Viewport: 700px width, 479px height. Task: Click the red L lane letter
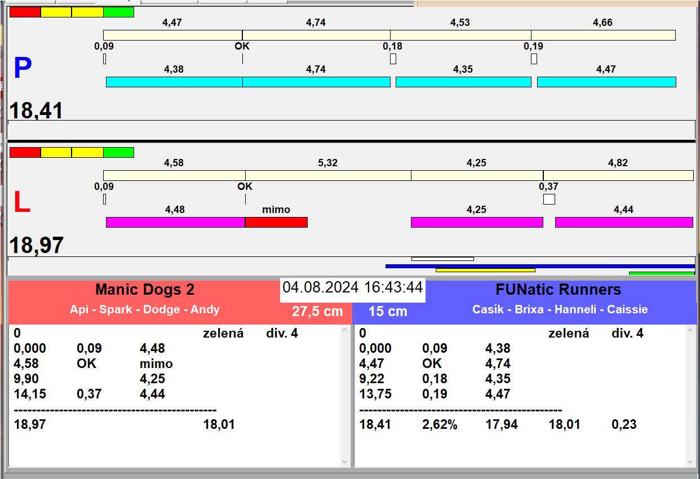21,203
